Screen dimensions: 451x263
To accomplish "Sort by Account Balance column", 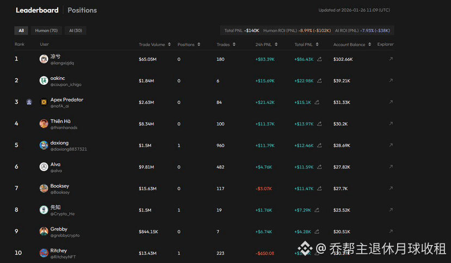I will coord(352,45).
